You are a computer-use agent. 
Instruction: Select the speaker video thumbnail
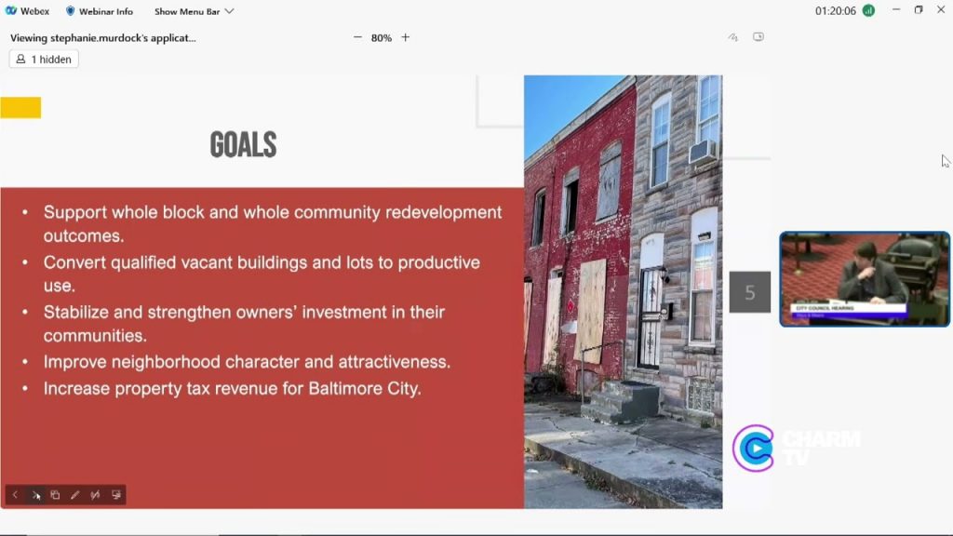pos(865,279)
